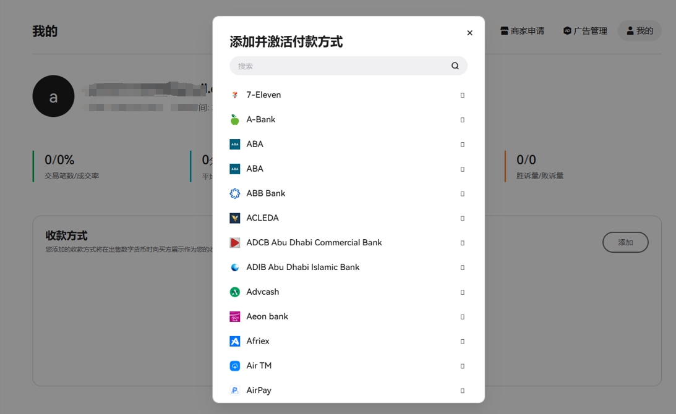Open the arrow next to ADIB Abu Dhabi Islamic Bank
The width and height of the screenshot is (676, 414).
tap(462, 268)
